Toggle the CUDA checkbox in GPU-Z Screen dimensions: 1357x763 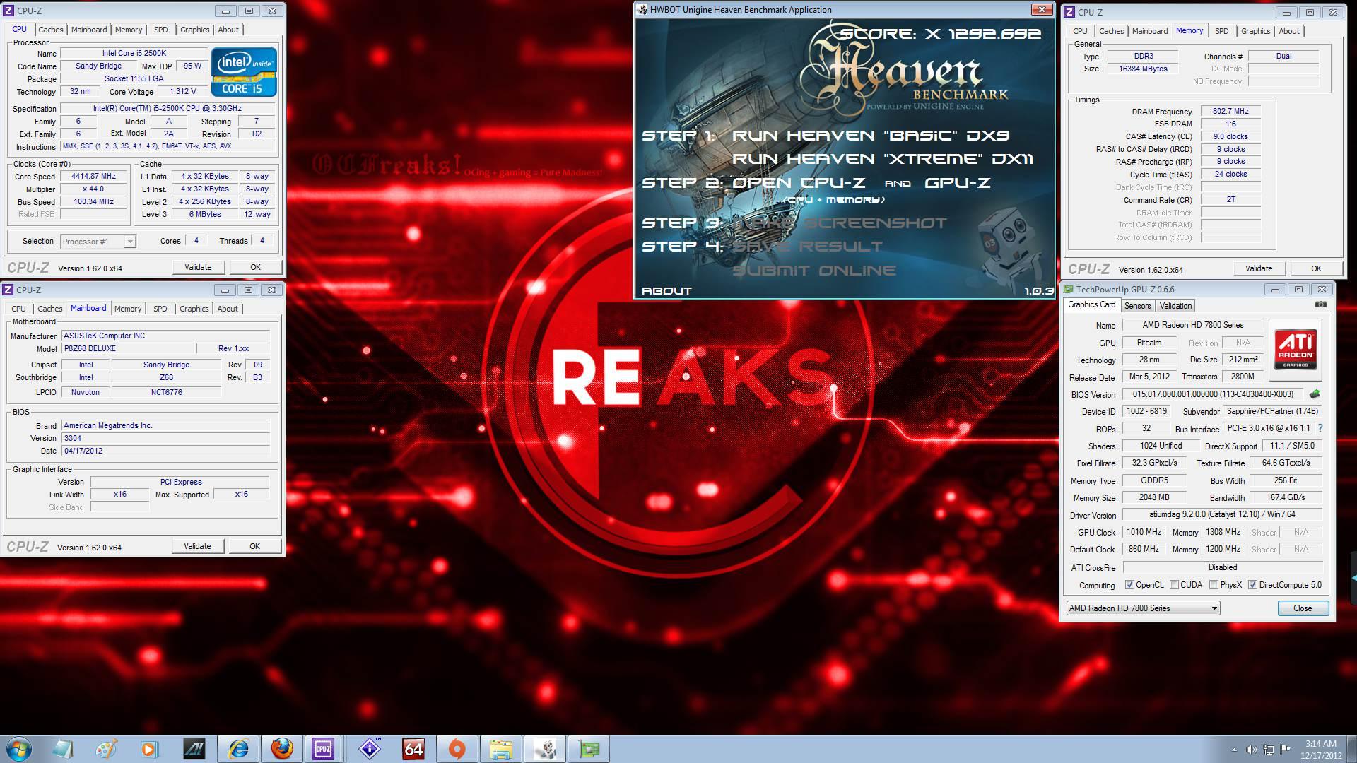(x=1174, y=585)
